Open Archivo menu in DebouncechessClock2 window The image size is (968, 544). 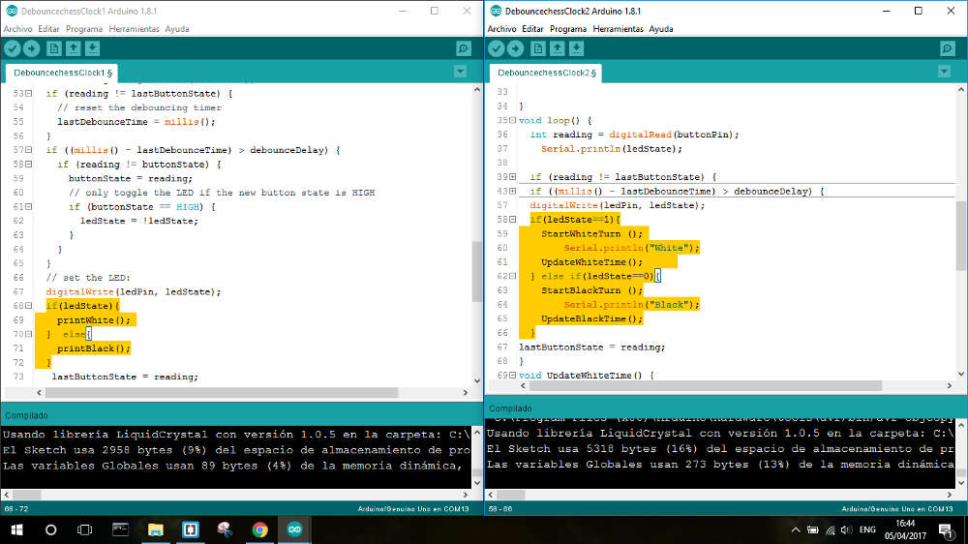pos(501,29)
